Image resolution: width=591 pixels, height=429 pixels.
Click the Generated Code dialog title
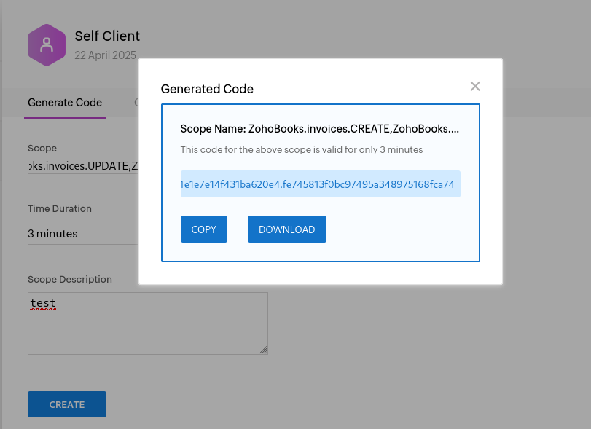(207, 89)
